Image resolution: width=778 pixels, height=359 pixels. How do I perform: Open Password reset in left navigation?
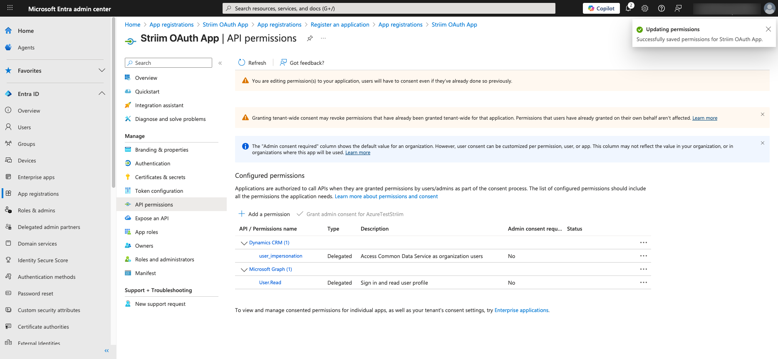click(x=35, y=293)
